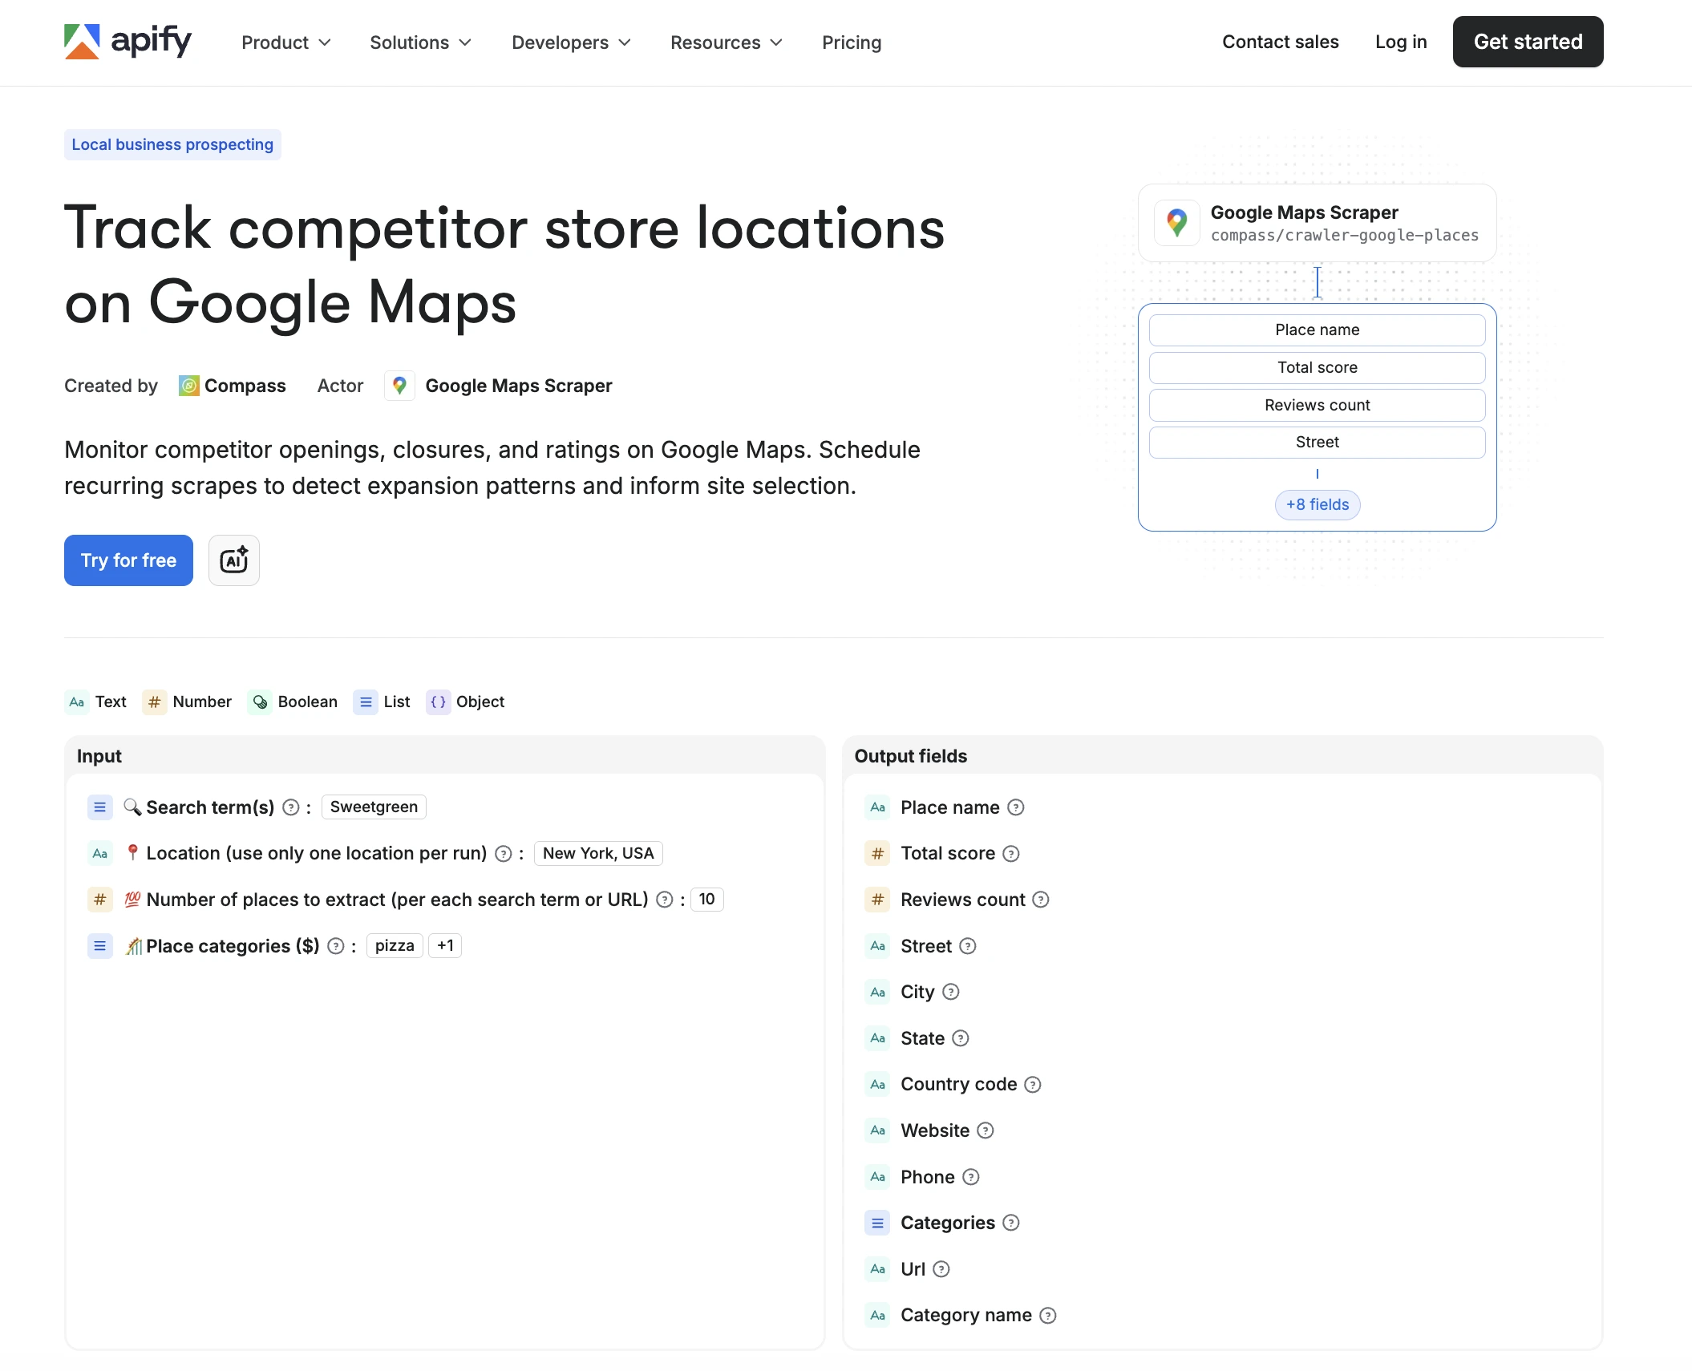This screenshot has width=1692, height=1371.
Task: Click the Get started button
Action: [1528, 42]
